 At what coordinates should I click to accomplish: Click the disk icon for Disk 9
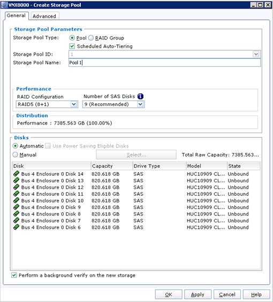point(17,207)
